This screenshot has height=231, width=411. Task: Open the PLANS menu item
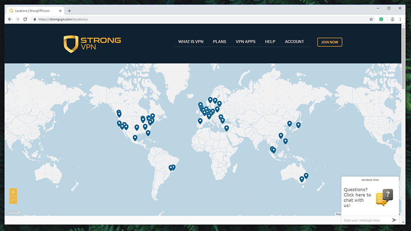[x=219, y=42]
